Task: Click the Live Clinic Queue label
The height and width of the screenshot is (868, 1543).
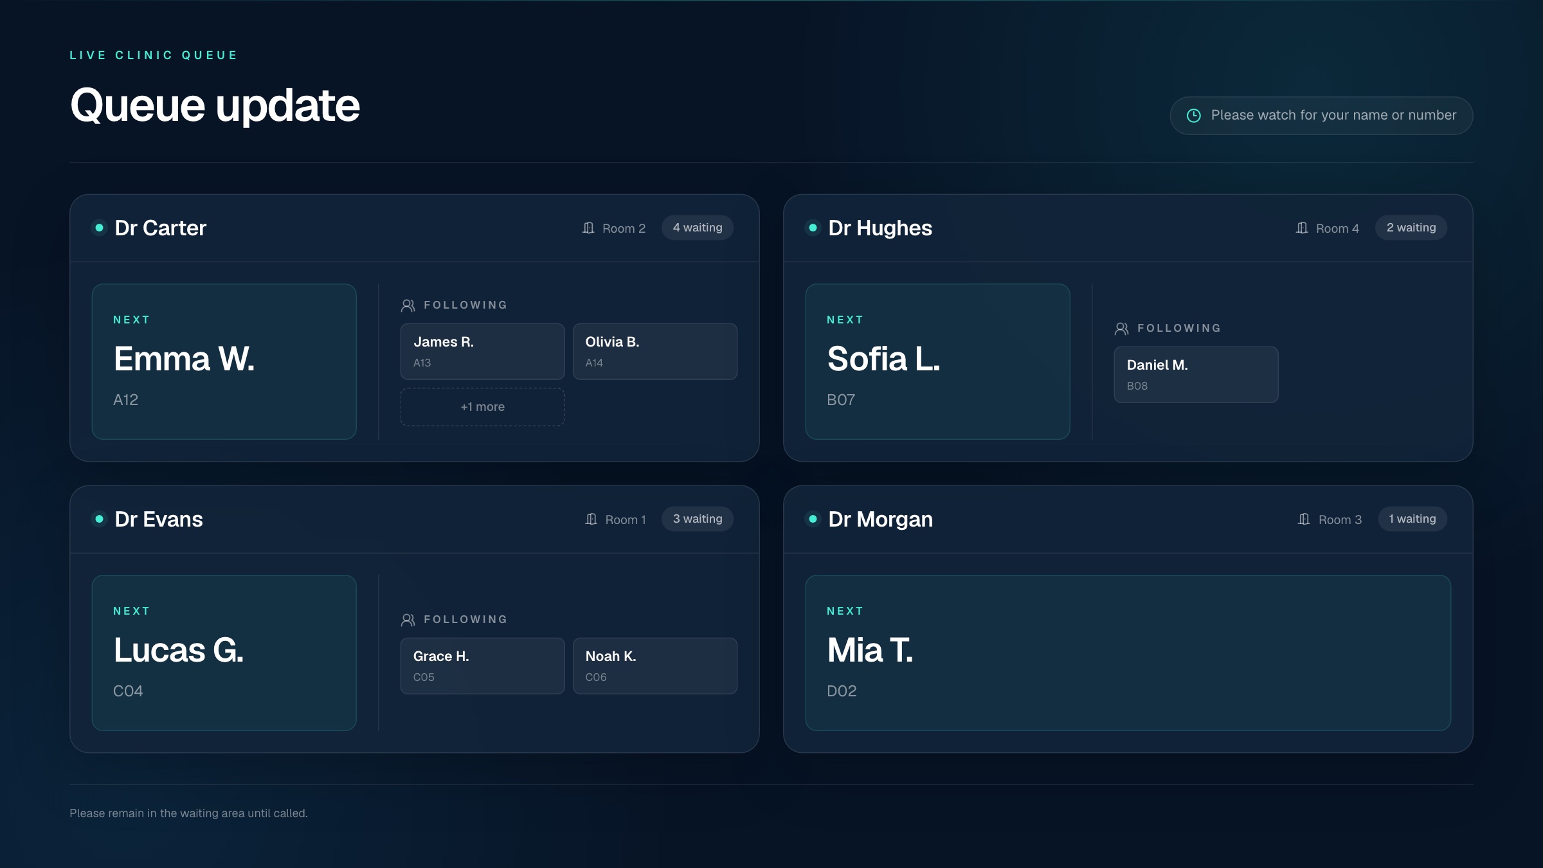Action: point(154,55)
